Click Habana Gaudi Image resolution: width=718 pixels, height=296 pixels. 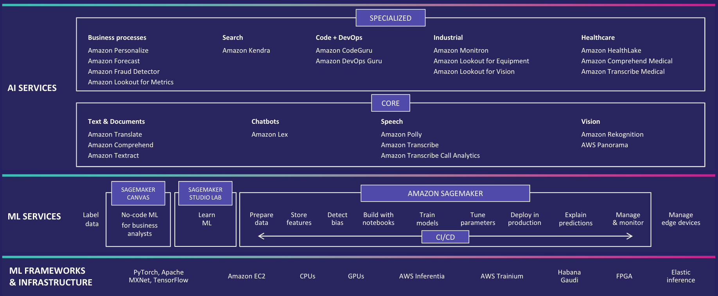(x=569, y=276)
